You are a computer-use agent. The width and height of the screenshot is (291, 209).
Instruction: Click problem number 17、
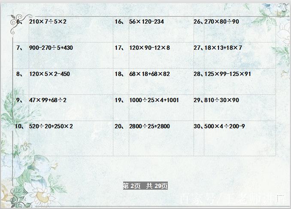click(x=119, y=48)
